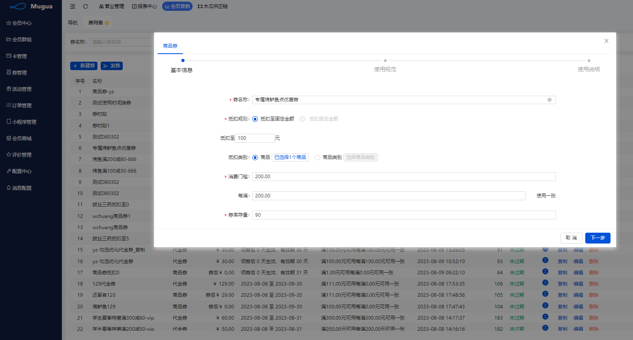Viewport: 633px width, 340px height.
Task: Click row name 拔丝三药抵扣至0
Action: [111, 205]
